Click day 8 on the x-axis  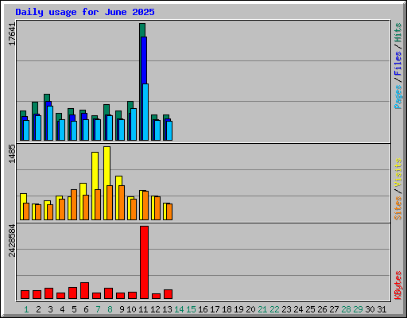click(x=110, y=309)
